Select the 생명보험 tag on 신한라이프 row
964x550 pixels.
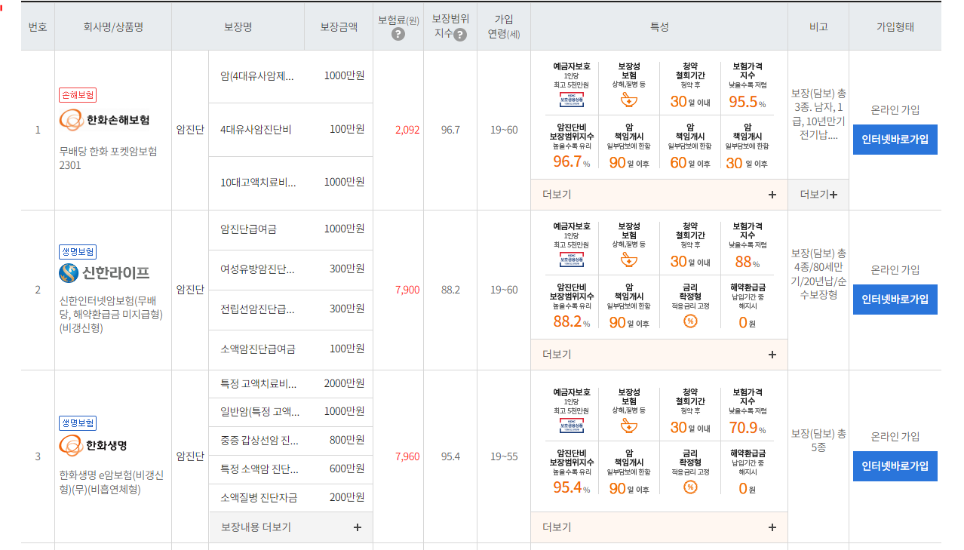point(78,252)
